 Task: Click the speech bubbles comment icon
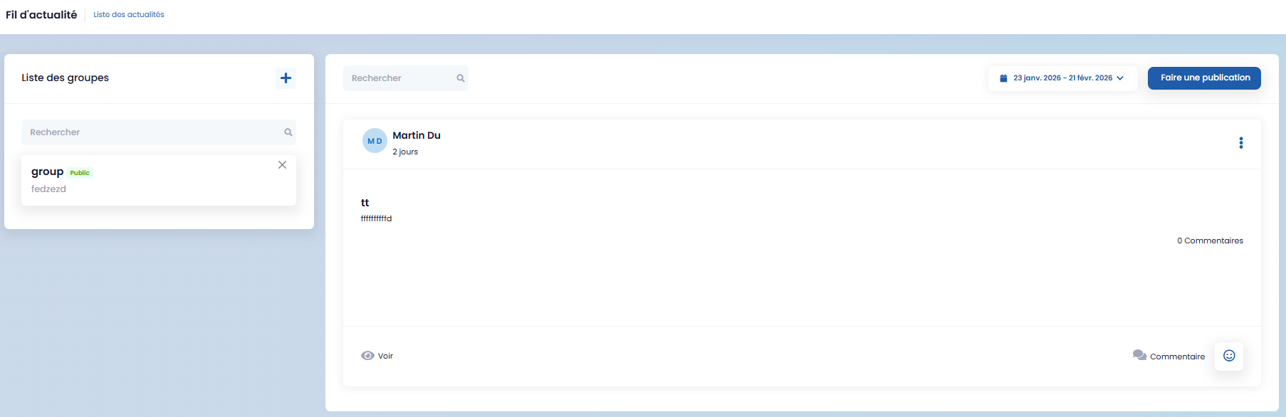pos(1139,355)
